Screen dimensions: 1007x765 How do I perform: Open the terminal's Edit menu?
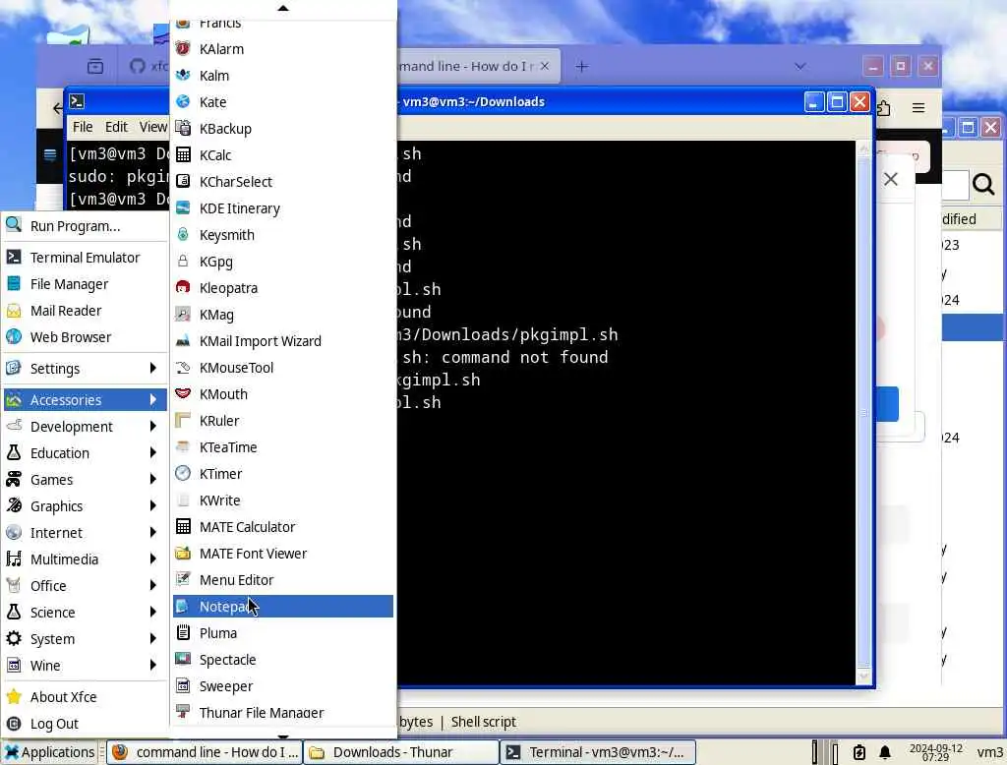[x=116, y=127]
